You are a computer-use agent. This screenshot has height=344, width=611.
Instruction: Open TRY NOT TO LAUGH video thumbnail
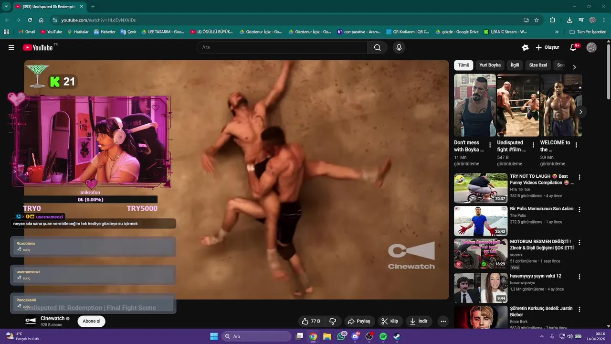[481, 188]
